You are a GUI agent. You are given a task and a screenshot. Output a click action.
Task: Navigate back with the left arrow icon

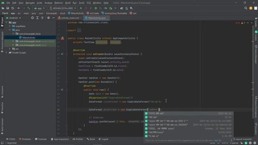pyautogui.click(x=19, y=8)
